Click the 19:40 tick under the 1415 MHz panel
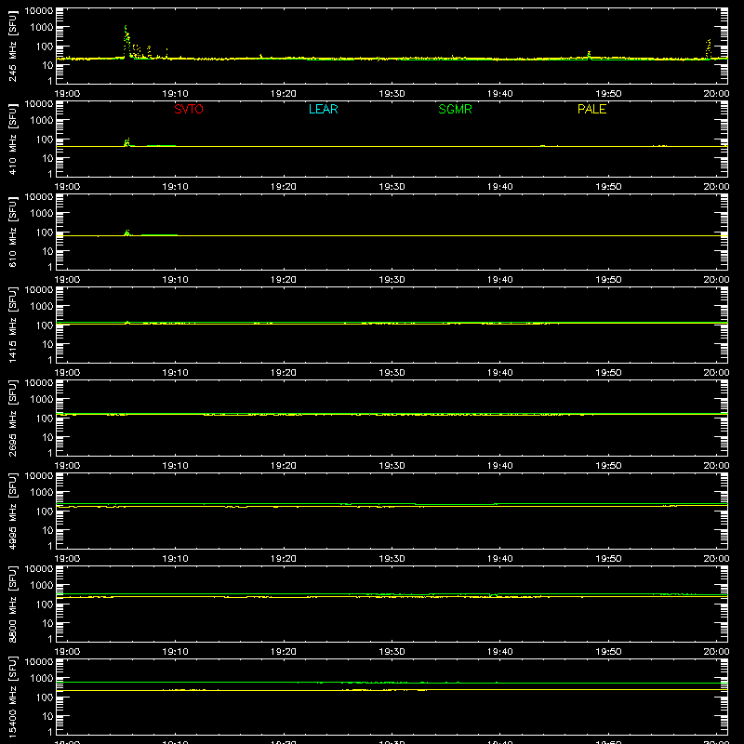Screen dimensions: 744x744 (x=499, y=373)
